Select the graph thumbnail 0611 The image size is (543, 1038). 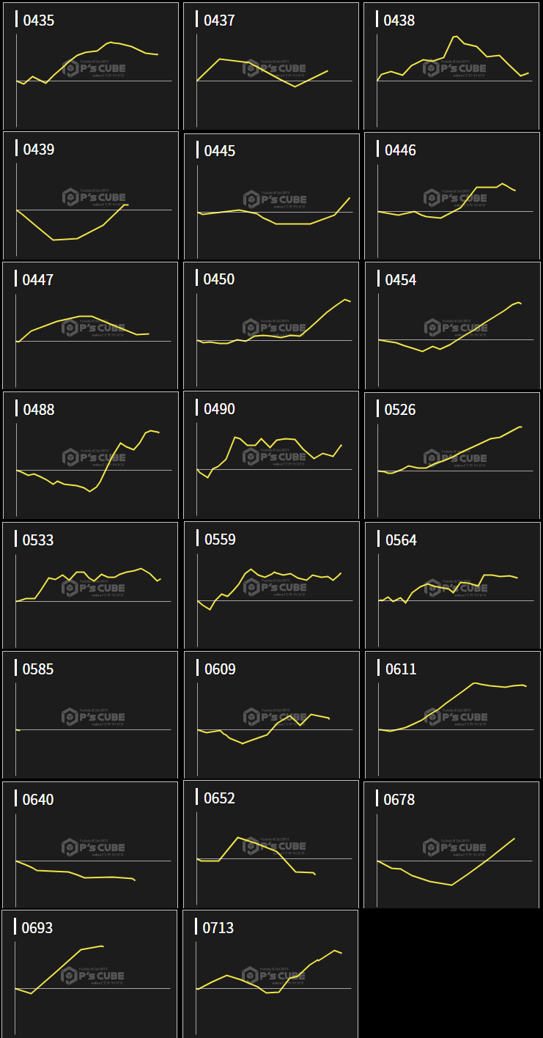(x=451, y=715)
